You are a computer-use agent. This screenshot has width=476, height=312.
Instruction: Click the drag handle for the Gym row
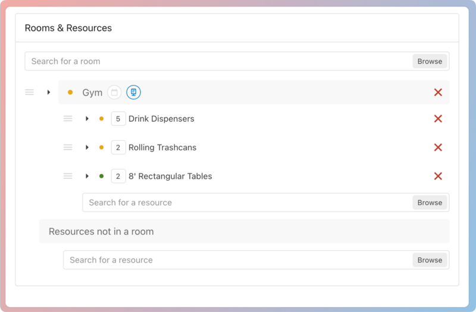point(29,92)
